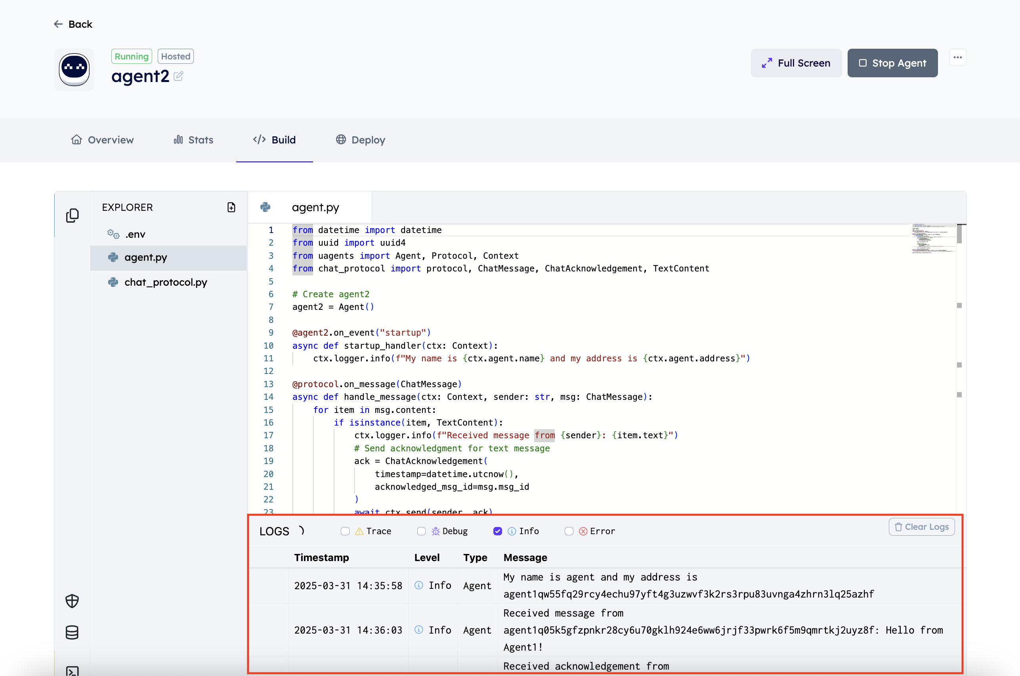1020x676 pixels.
Task: Enable the Trace log filter checkbox
Action: [x=345, y=531]
